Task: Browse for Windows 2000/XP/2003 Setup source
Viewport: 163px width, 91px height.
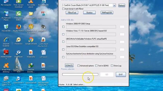Action: pos(122,27)
